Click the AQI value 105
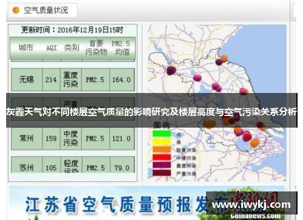Screen dimensions: 303x220 pos(51,168)
